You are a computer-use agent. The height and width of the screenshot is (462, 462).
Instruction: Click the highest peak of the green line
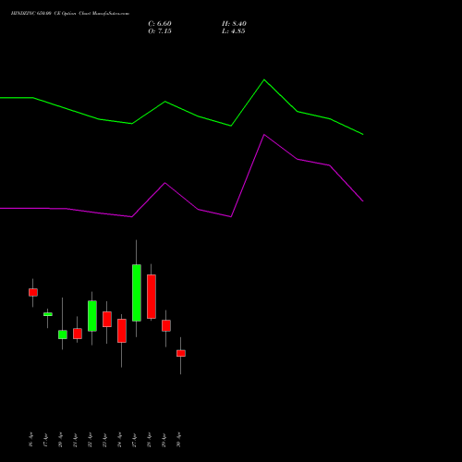[264, 79]
